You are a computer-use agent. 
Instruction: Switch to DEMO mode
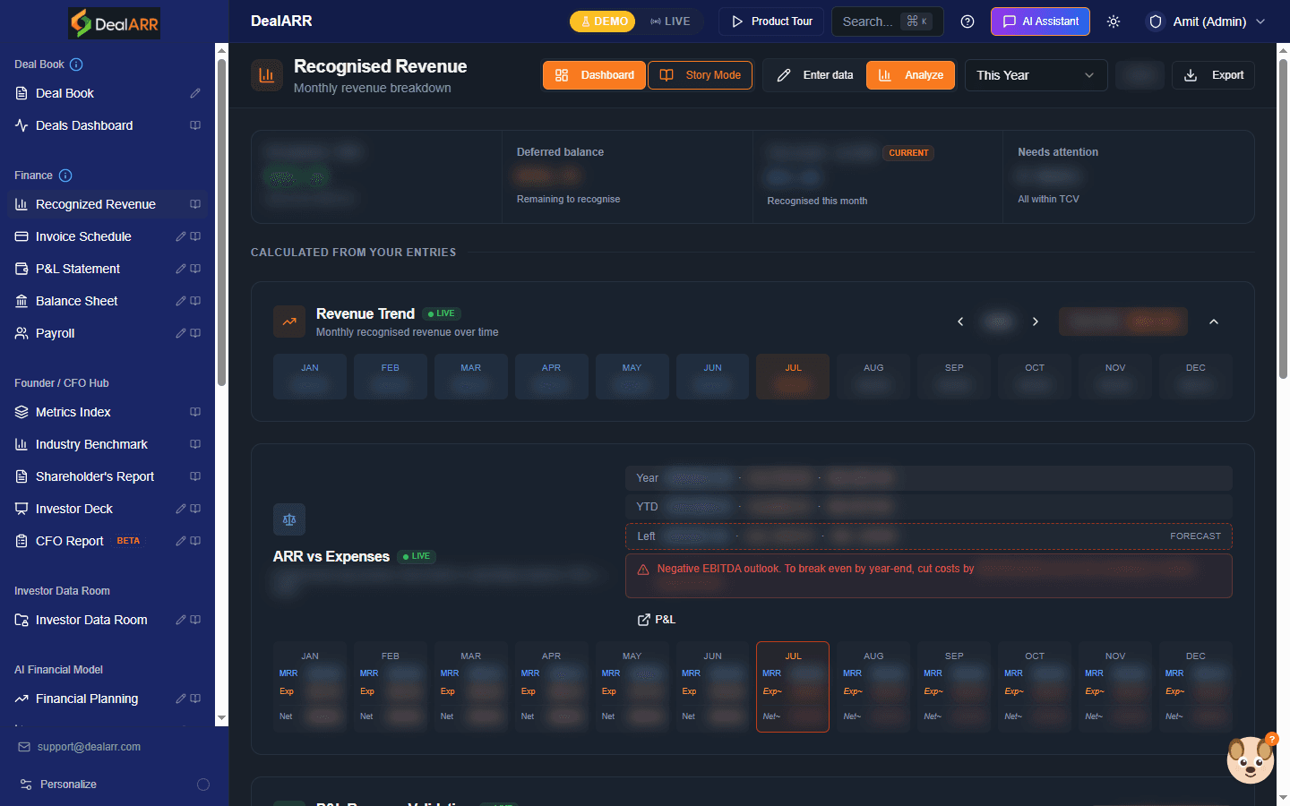coord(603,21)
